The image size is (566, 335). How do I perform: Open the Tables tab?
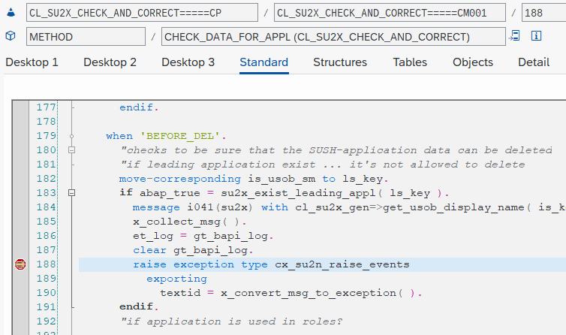point(410,62)
